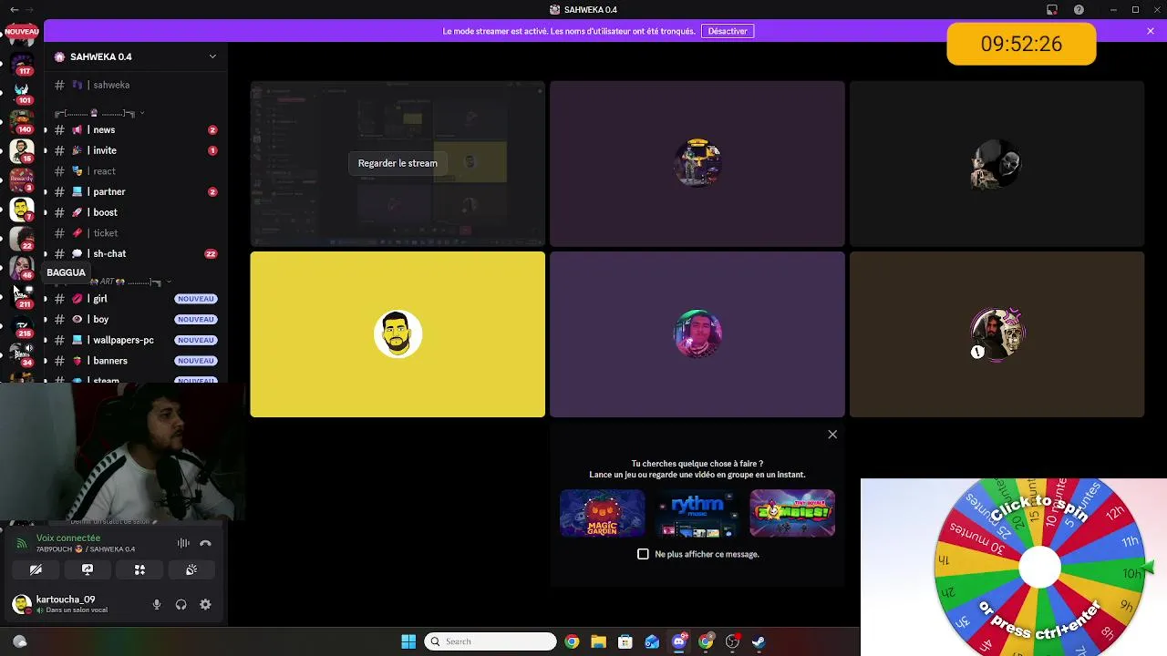Open the Discord inbox icon
The height and width of the screenshot is (656, 1167).
pyautogui.click(x=1052, y=10)
